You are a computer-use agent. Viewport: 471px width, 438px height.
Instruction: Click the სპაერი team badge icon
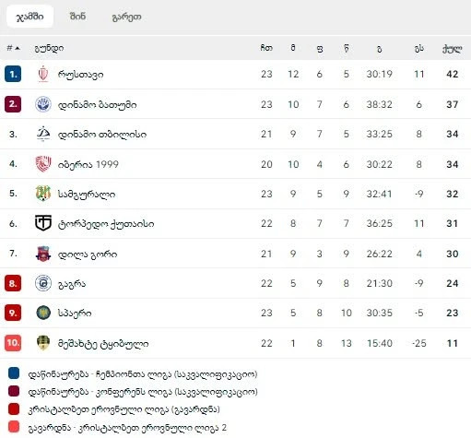point(43,313)
